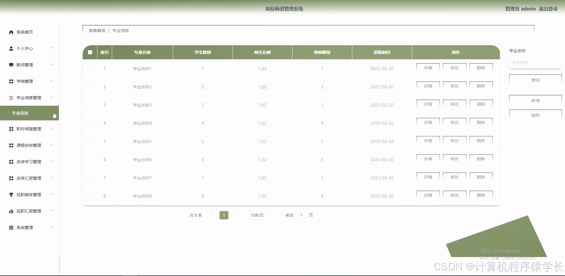Check the row checkbox for 专业名称3
565x276 pixels.
90,105
